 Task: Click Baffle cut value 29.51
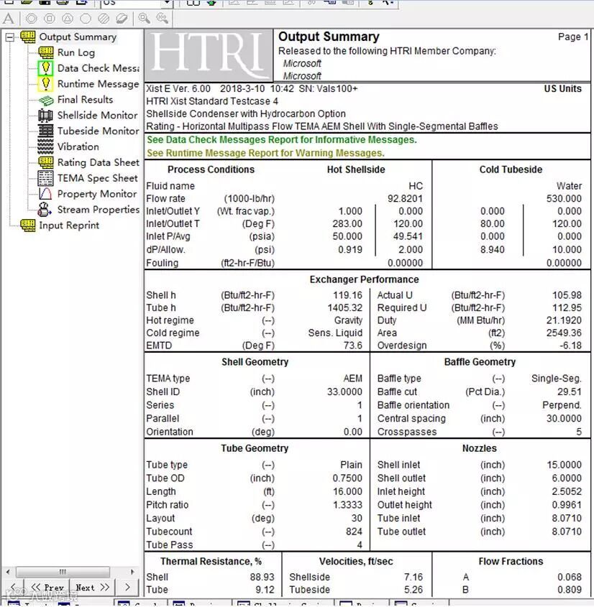pos(570,391)
